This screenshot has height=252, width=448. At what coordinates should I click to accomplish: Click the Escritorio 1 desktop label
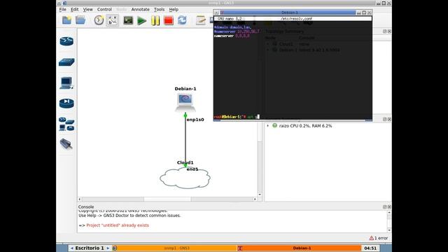90,248
